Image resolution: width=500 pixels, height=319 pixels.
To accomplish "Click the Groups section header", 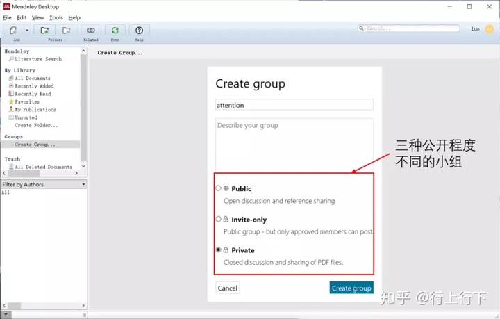I will point(13,136).
